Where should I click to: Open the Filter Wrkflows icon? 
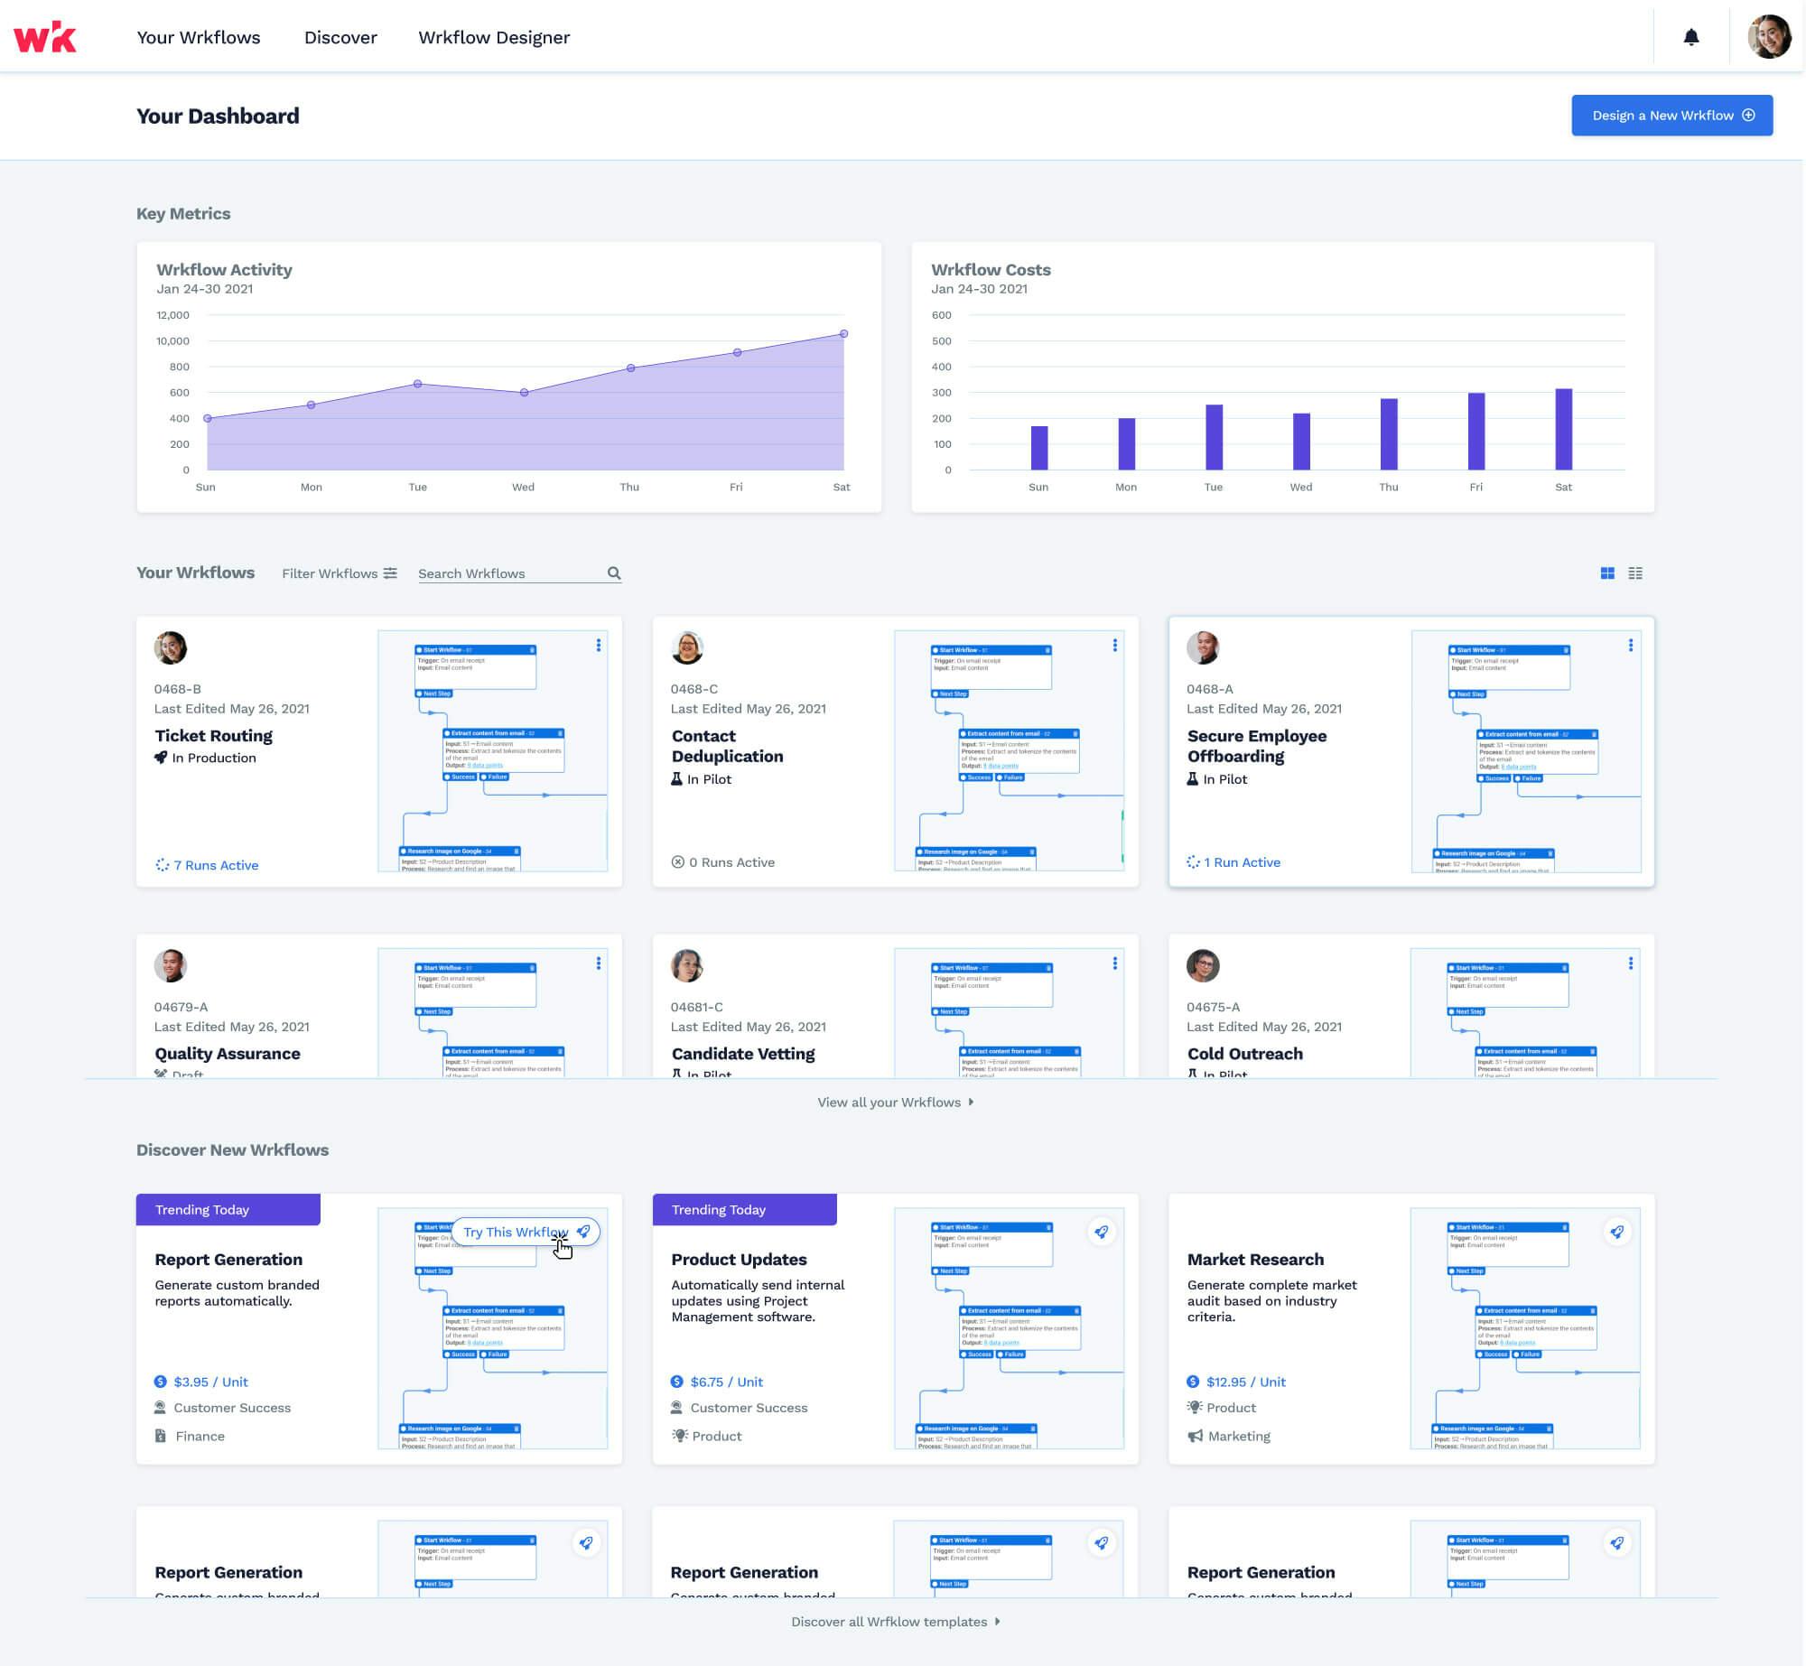click(x=389, y=572)
